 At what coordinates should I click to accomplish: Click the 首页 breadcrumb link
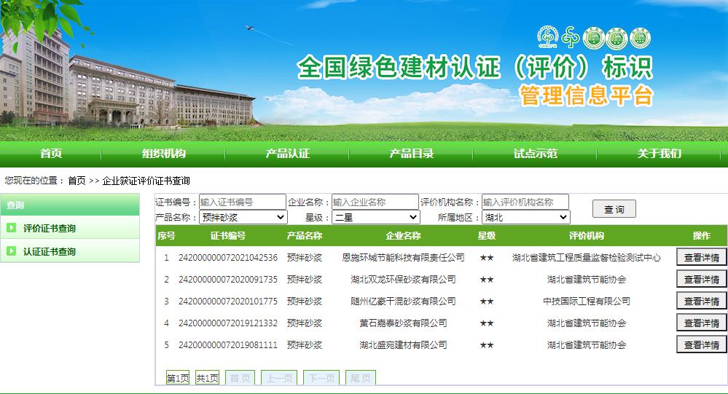click(x=77, y=181)
